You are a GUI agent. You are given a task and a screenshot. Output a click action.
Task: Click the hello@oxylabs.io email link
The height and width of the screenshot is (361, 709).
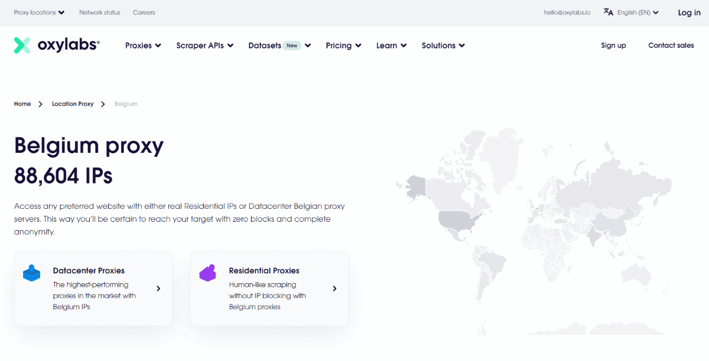click(567, 12)
